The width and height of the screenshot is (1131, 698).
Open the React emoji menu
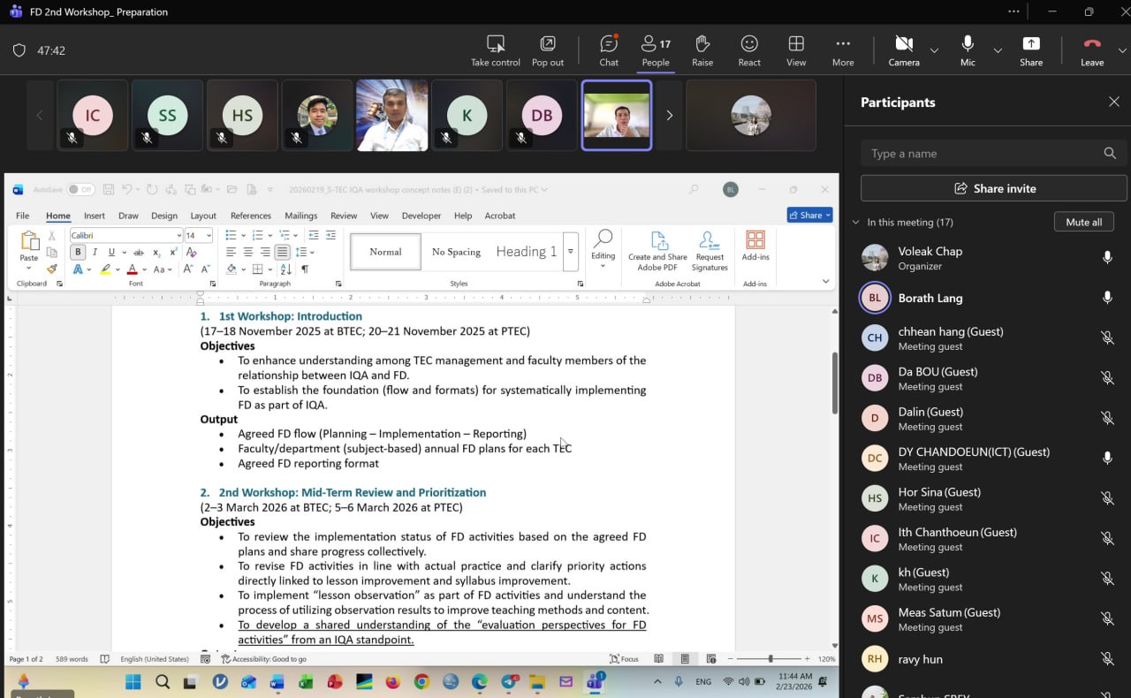coord(749,49)
